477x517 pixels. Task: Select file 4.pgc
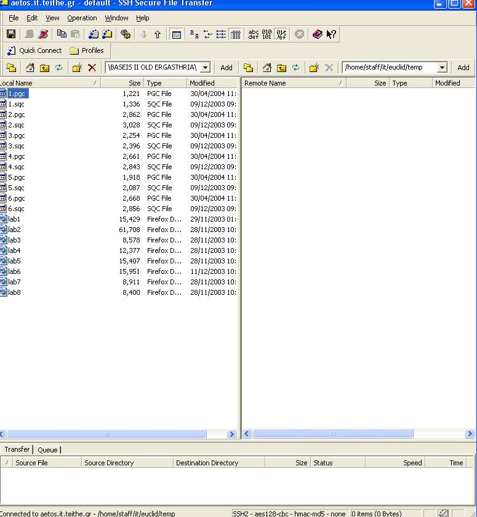click(17, 156)
